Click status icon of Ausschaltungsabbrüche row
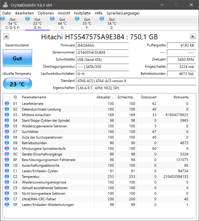Screen dimensions: 199x221 point(7,165)
